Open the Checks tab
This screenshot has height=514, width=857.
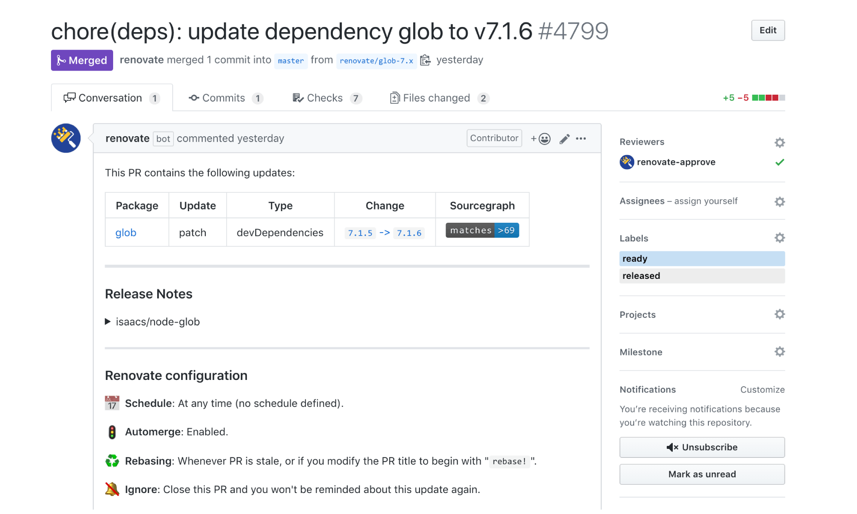coord(327,98)
